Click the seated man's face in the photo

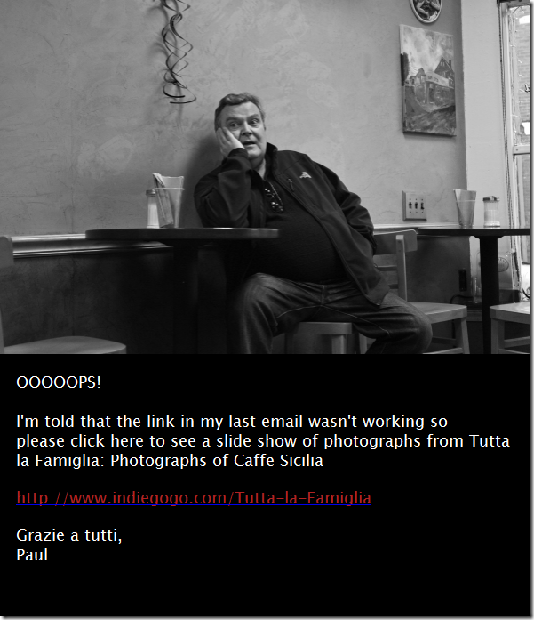pyautogui.click(x=244, y=128)
